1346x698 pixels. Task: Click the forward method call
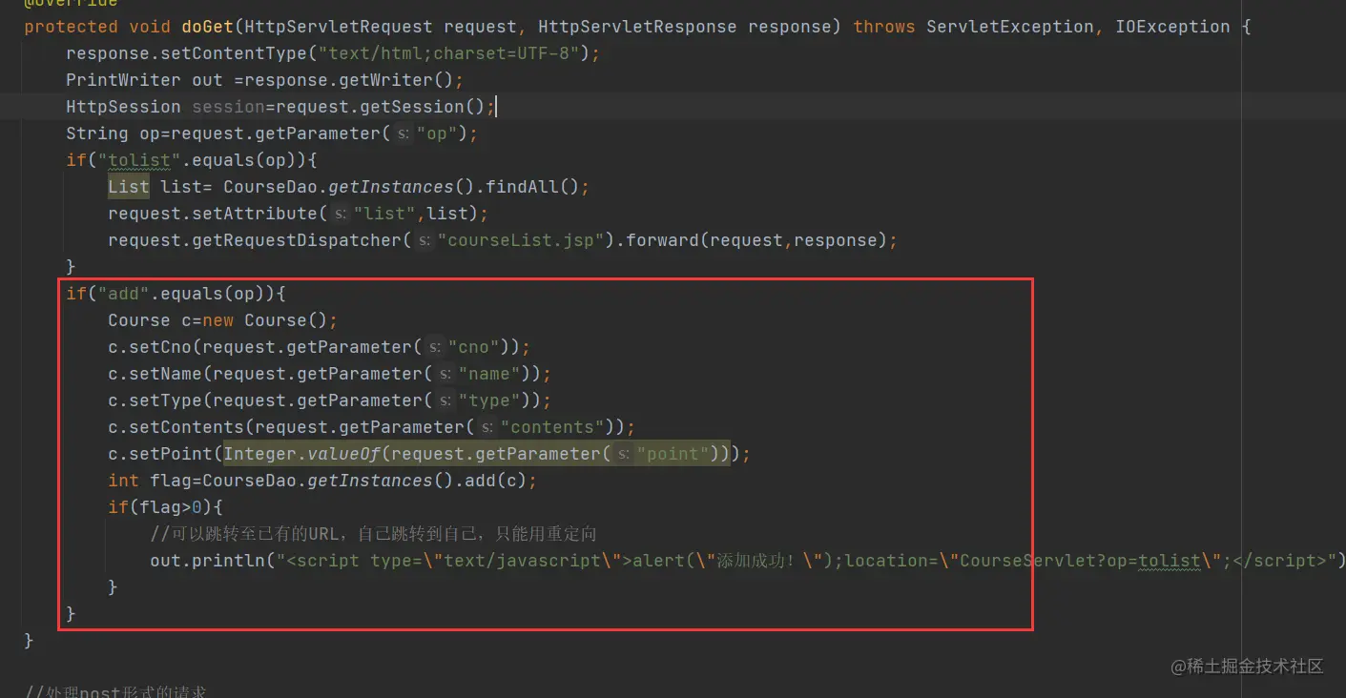[663, 240]
